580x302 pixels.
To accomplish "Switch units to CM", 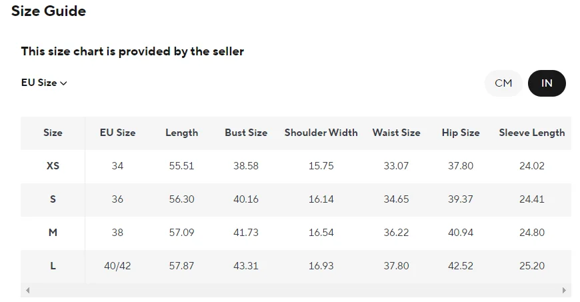I will pyautogui.click(x=503, y=83).
